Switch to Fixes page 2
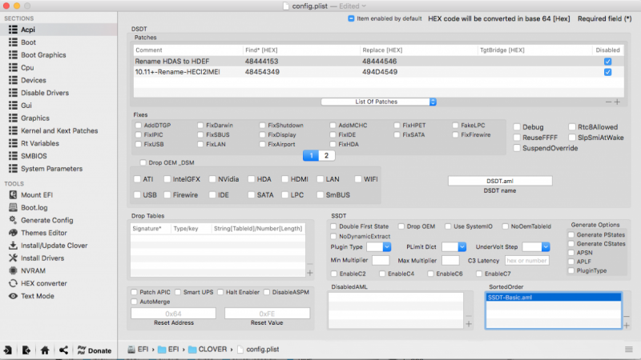This screenshot has height=360, width=641. 326,155
